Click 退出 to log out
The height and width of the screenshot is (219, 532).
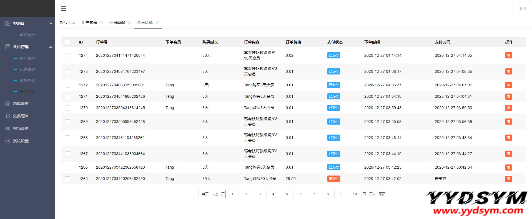tap(522, 9)
